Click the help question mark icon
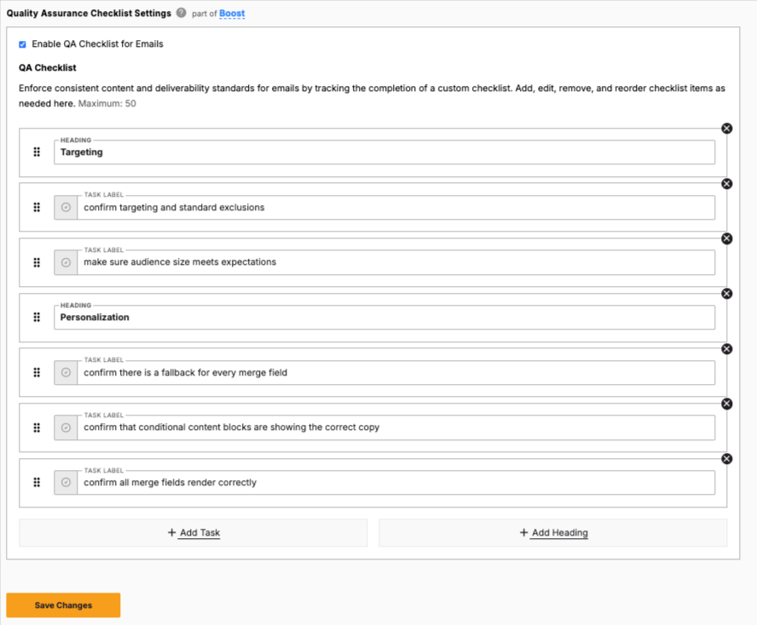 click(x=182, y=14)
